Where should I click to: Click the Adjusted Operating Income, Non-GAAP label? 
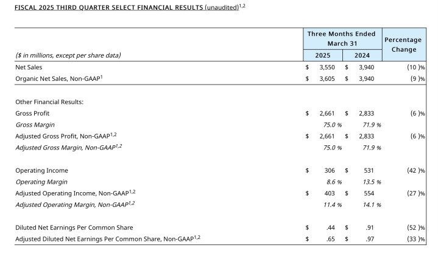point(76,193)
